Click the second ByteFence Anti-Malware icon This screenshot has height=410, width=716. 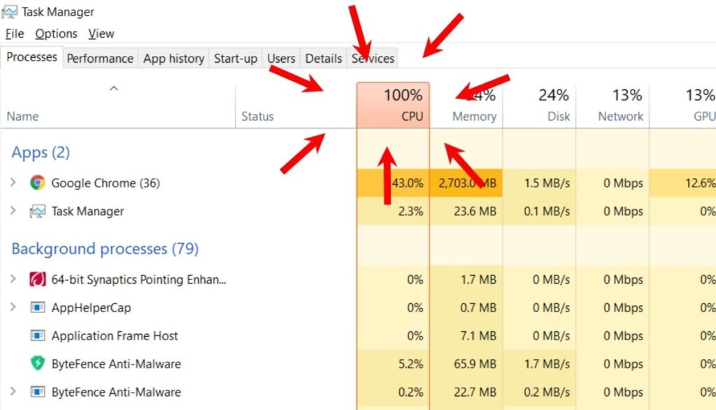tap(36, 391)
